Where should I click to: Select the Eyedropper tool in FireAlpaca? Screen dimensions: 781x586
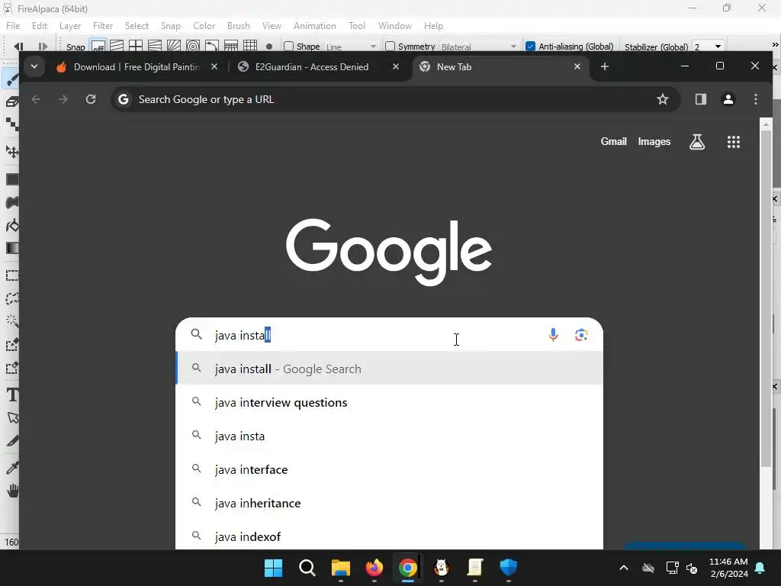(12, 468)
